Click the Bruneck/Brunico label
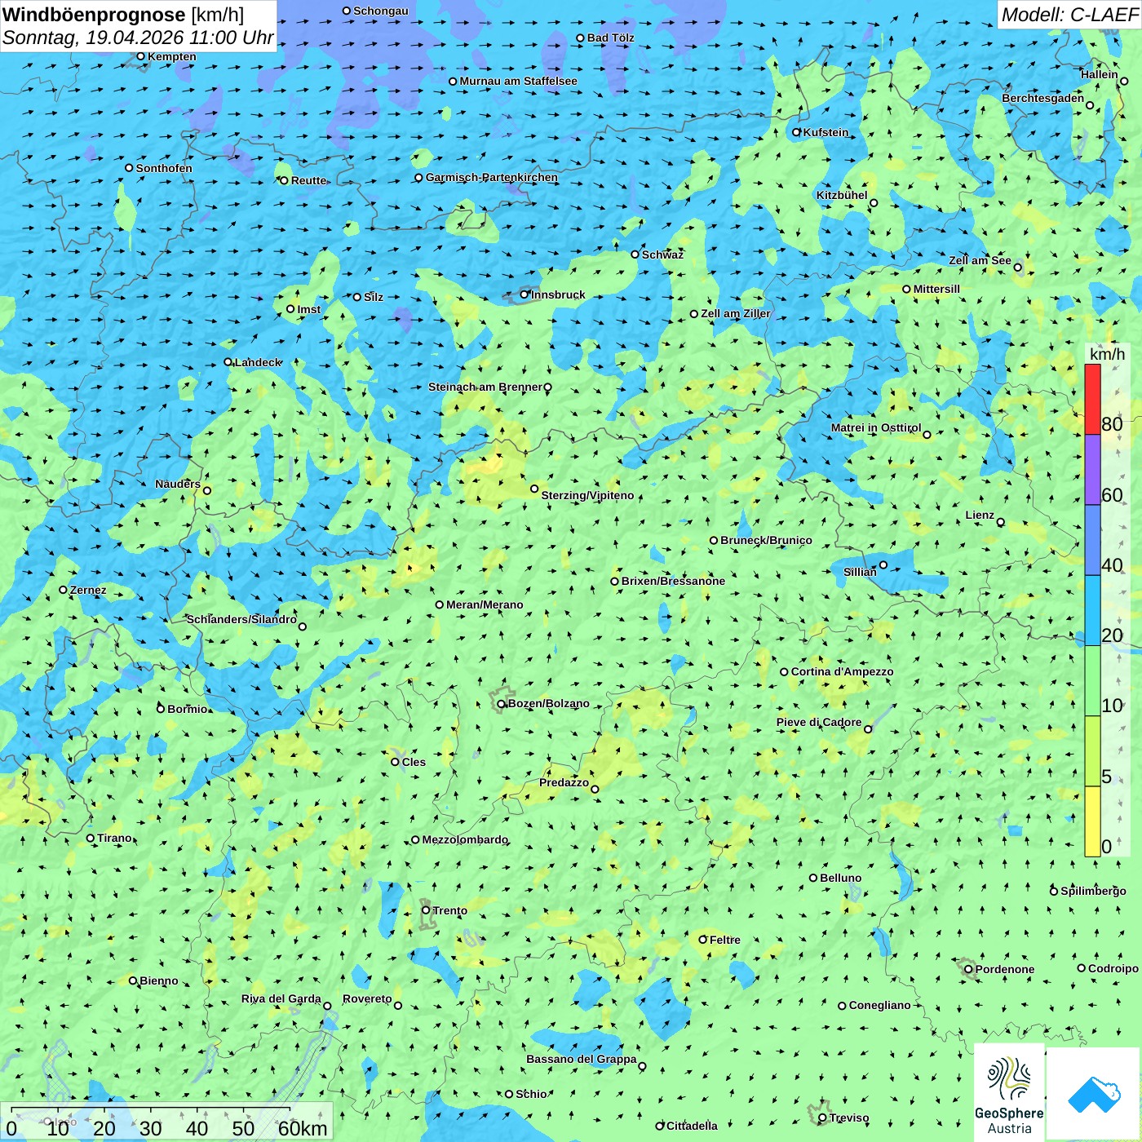The image size is (1142, 1142). click(766, 540)
